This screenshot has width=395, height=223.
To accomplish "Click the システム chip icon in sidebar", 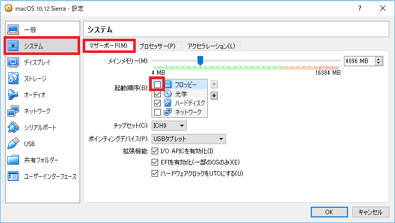I will (13, 46).
